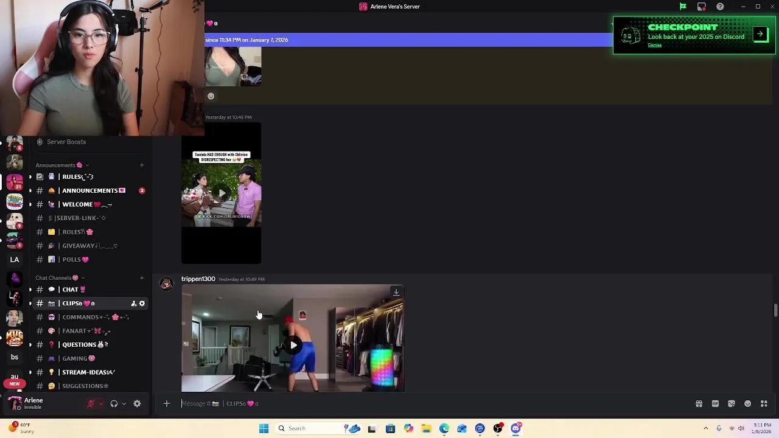Screen dimensions: 779x438
Task: Open the emoji picker in message bar
Action: [748, 403]
